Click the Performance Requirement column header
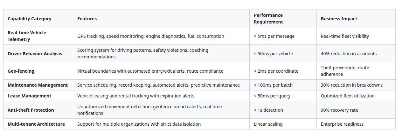The image size is (402, 139). pyautogui.click(x=268, y=19)
